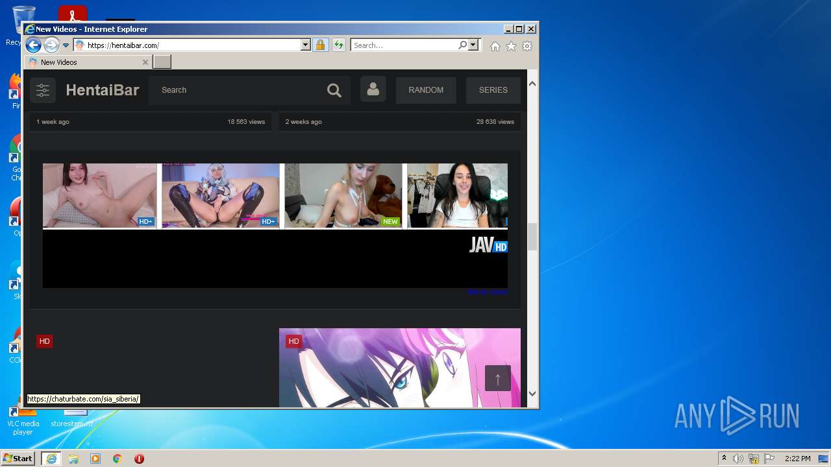Click the vertical scrollbar thumb
831x467 pixels.
tap(532, 237)
